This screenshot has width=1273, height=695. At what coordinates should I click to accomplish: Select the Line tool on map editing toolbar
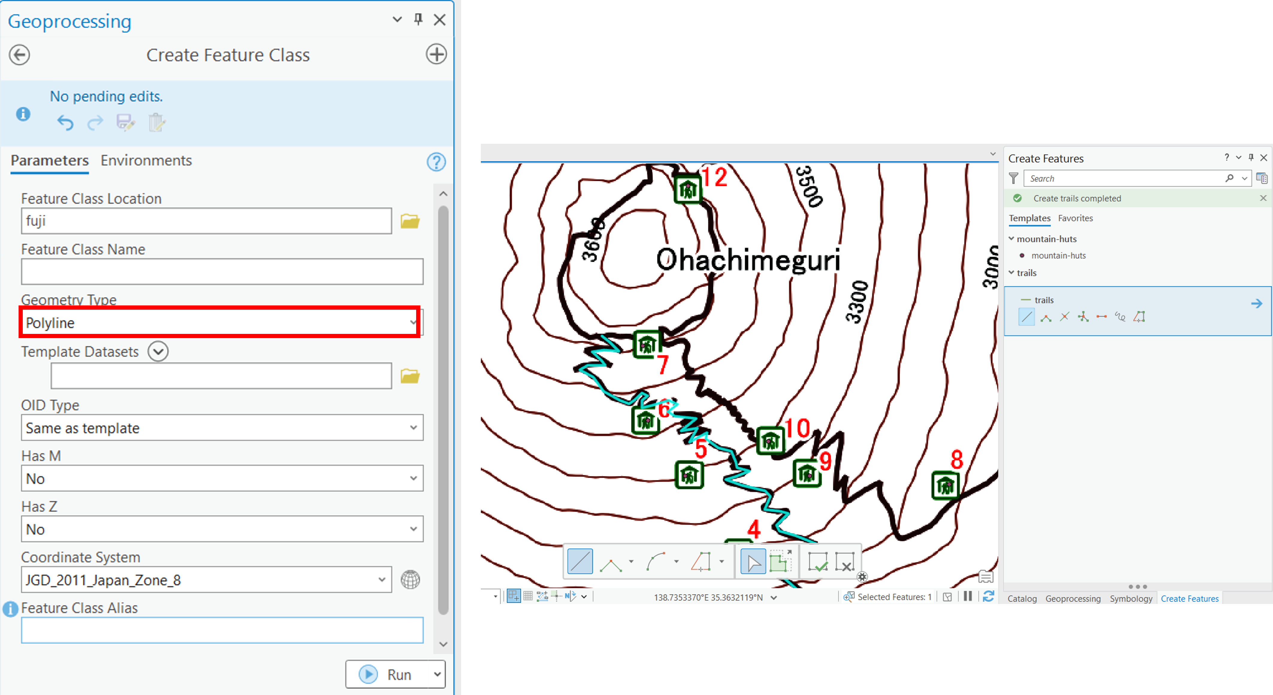pos(580,562)
